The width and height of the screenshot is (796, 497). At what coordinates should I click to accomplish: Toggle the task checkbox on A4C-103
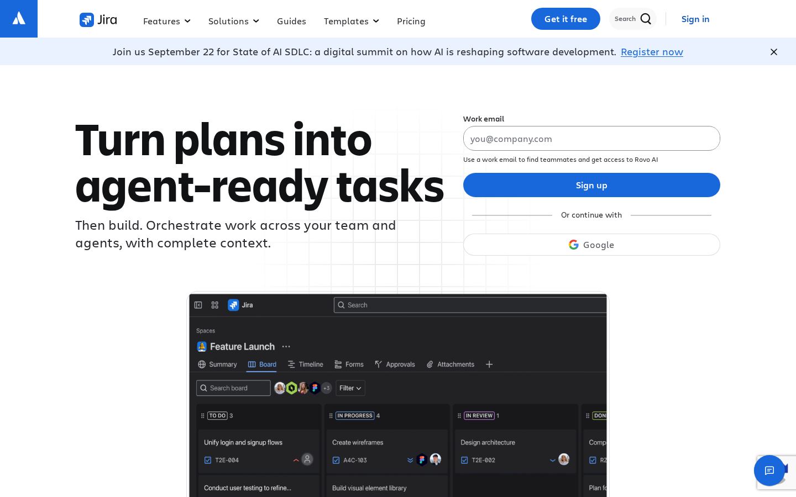click(x=336, y=460)
